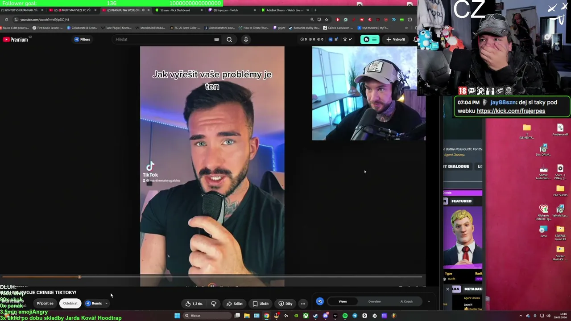Open the more actions three-dot menu
This screenshot has width=571, height=321.
(303, 304)
